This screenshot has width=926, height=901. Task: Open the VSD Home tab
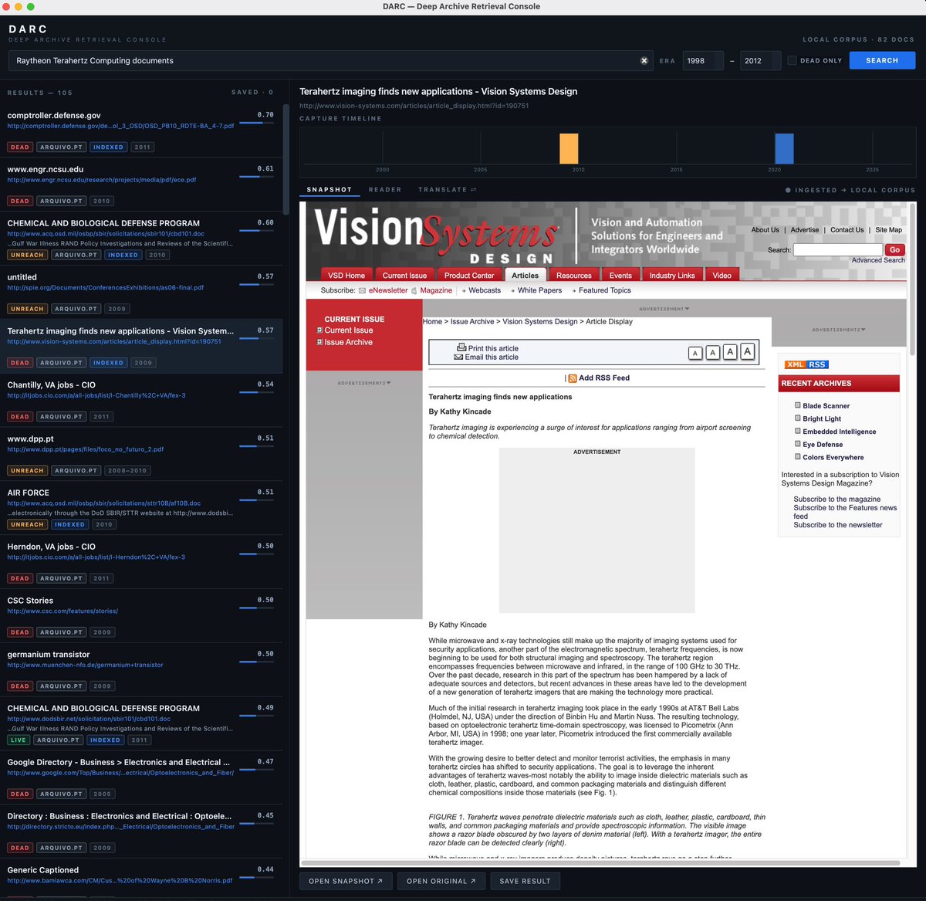pyautogui.click(x=346, y=275)
